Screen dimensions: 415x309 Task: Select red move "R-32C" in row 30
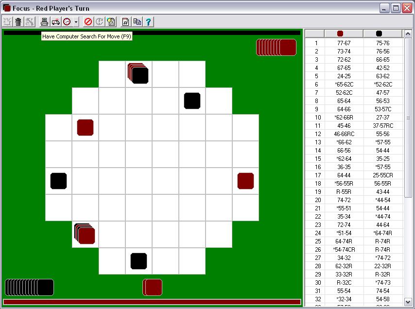point(344,283)
